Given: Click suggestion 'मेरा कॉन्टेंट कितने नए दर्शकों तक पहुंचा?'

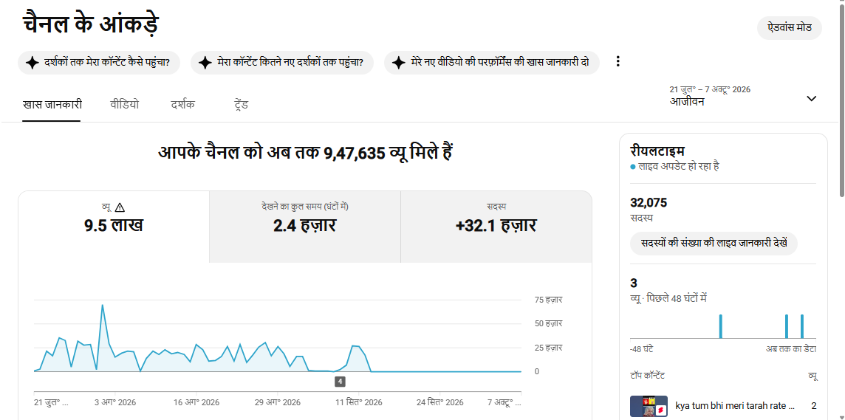Looking at the screenshot, I should [x=282, y=63].
